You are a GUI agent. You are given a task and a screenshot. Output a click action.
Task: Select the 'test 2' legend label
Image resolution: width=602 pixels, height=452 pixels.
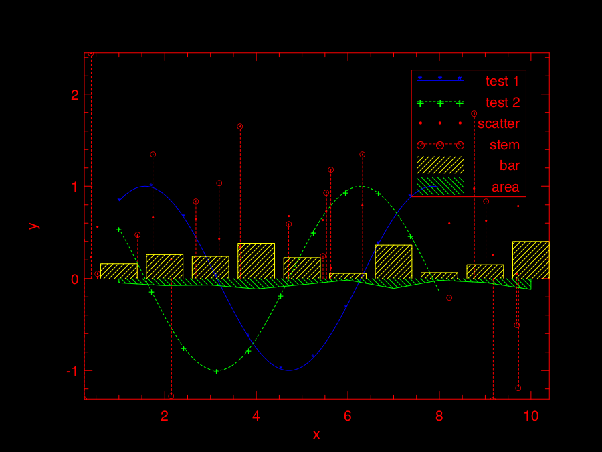(x=502, y=102)
